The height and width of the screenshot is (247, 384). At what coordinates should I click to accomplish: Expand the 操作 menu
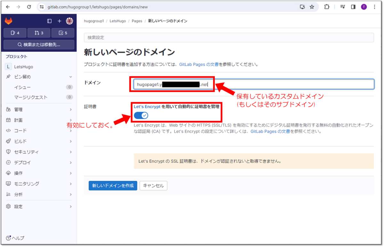click(39, 173)
